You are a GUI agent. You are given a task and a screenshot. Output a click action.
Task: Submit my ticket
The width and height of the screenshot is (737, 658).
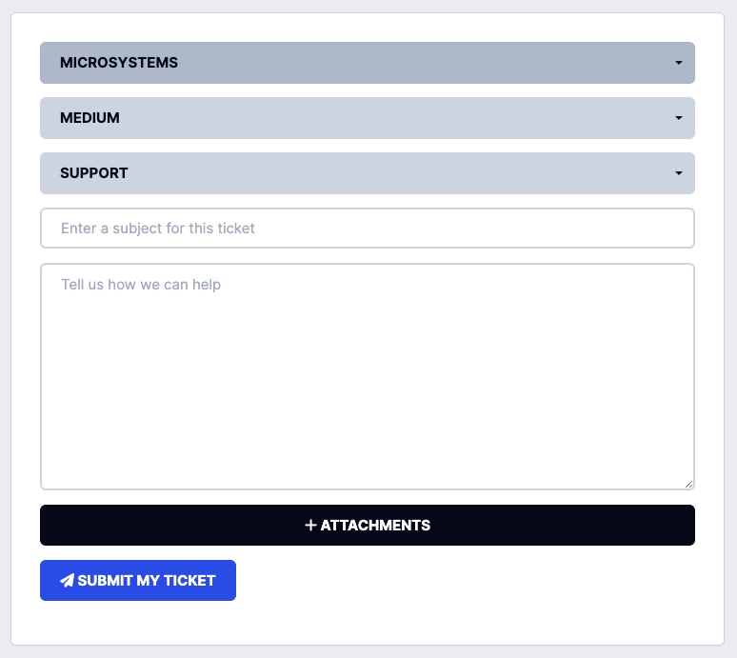coord(138,581)
